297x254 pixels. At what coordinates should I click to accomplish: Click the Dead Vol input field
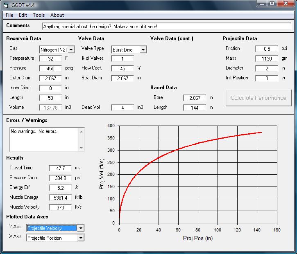(122, 108)
